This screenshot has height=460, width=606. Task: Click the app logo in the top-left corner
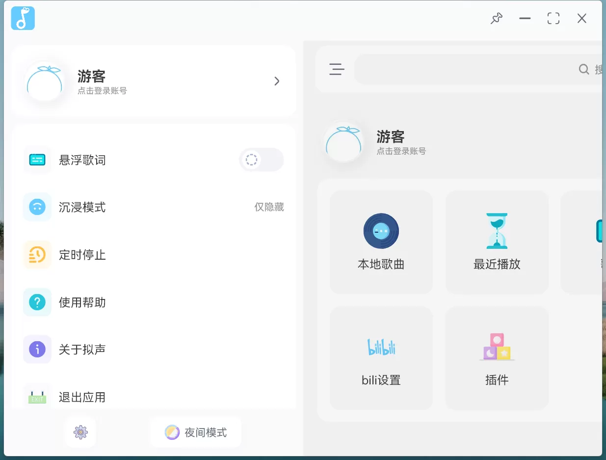click(23, 18)
